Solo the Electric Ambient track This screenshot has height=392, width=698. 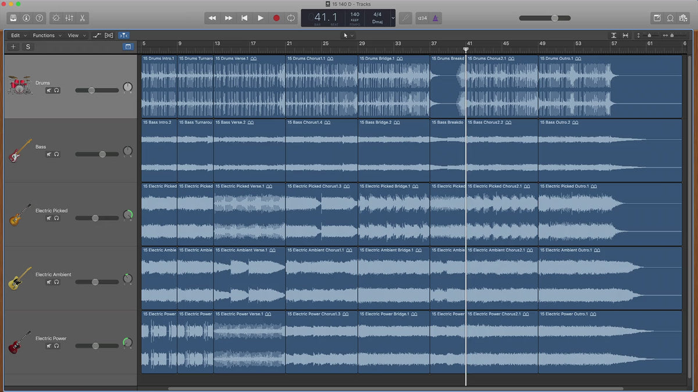(x=57, y=282)
